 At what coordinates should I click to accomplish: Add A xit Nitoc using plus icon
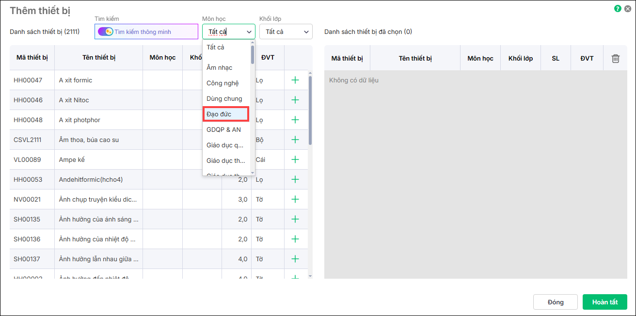click(x=295, y=100)
